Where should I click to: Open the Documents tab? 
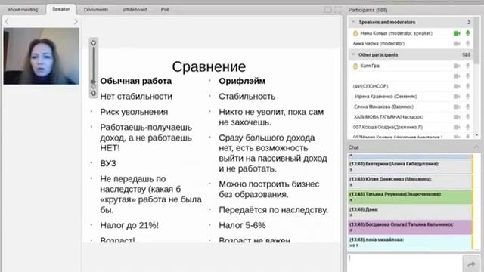click(x=96, y=10)
